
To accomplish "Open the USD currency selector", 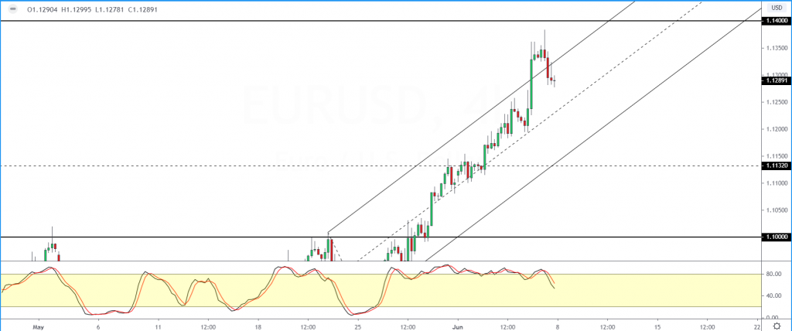I will tap(775, 8).
